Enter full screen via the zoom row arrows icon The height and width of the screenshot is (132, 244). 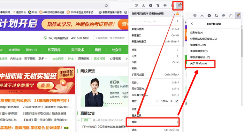(177, 101)
